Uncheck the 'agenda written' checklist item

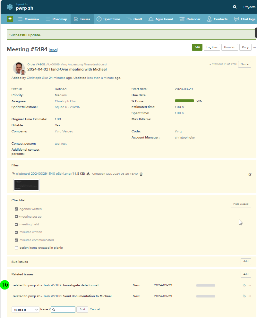coord(16,209)
